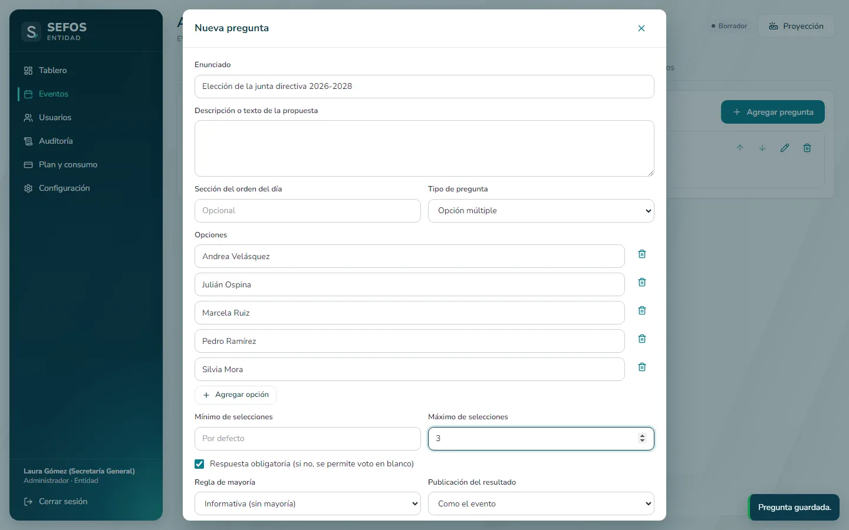Click the Silvia Mora option field
This screenshot has height=530, width=849.
410,369
